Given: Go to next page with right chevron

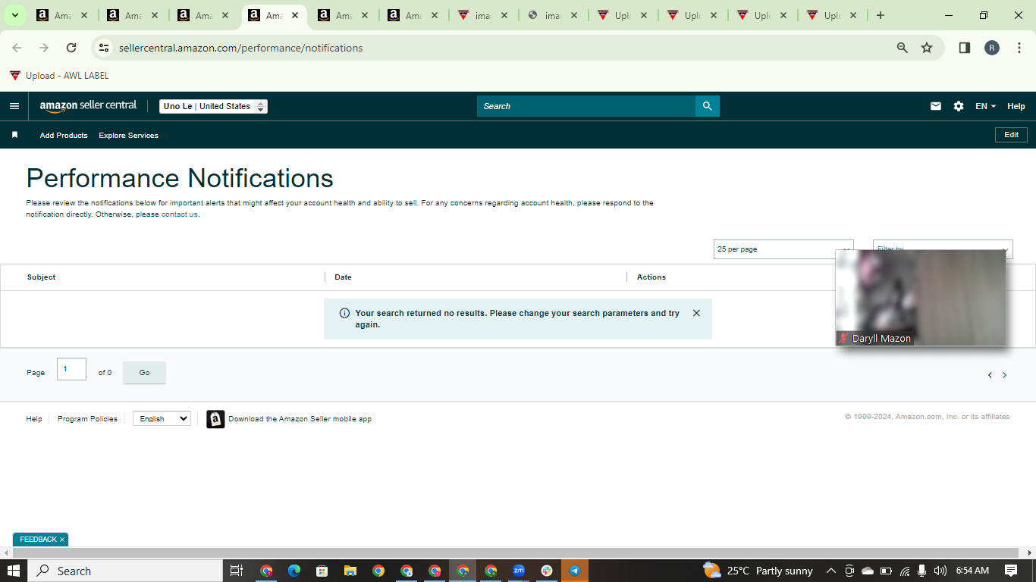Looking at the screenshot, I should 1005,375.
